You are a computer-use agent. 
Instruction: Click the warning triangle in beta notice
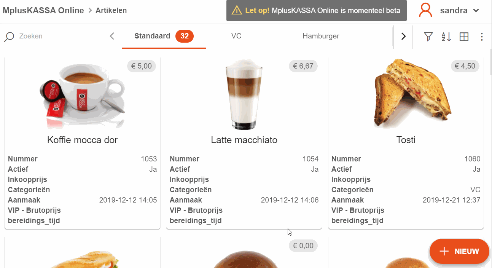pyautogui.click(x=237, y=10)
